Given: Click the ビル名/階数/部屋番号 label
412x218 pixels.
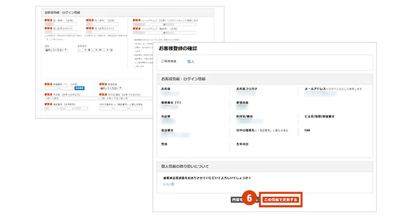Looking at the screenshot, I should [319, 117].
